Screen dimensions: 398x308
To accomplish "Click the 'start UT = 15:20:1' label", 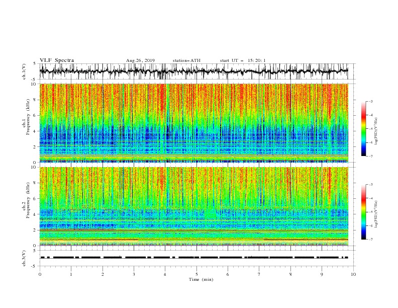I will coord(243,60).
